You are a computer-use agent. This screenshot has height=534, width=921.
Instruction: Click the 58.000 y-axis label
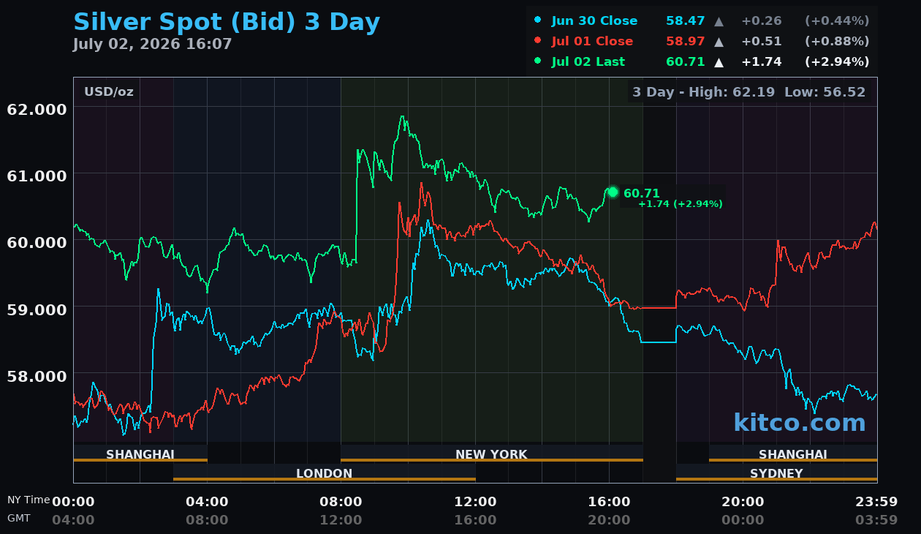[x=37, y=375]
